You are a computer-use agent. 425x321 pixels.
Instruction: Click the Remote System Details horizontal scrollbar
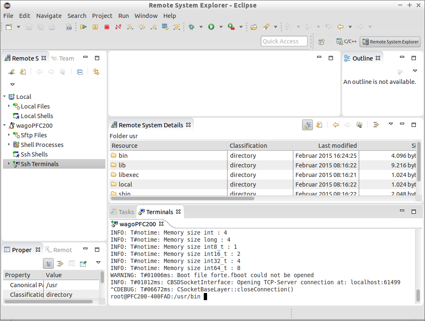coord(182,199)
